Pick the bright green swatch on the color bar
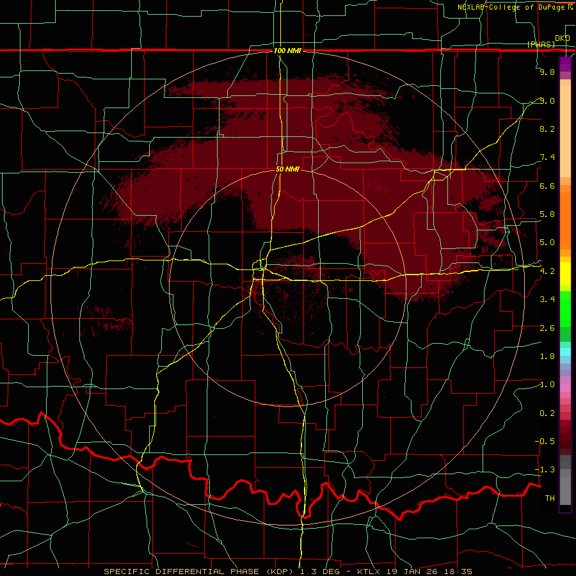Screen dimensions: 576x576 pyautogui.click(x=565, y=308)
